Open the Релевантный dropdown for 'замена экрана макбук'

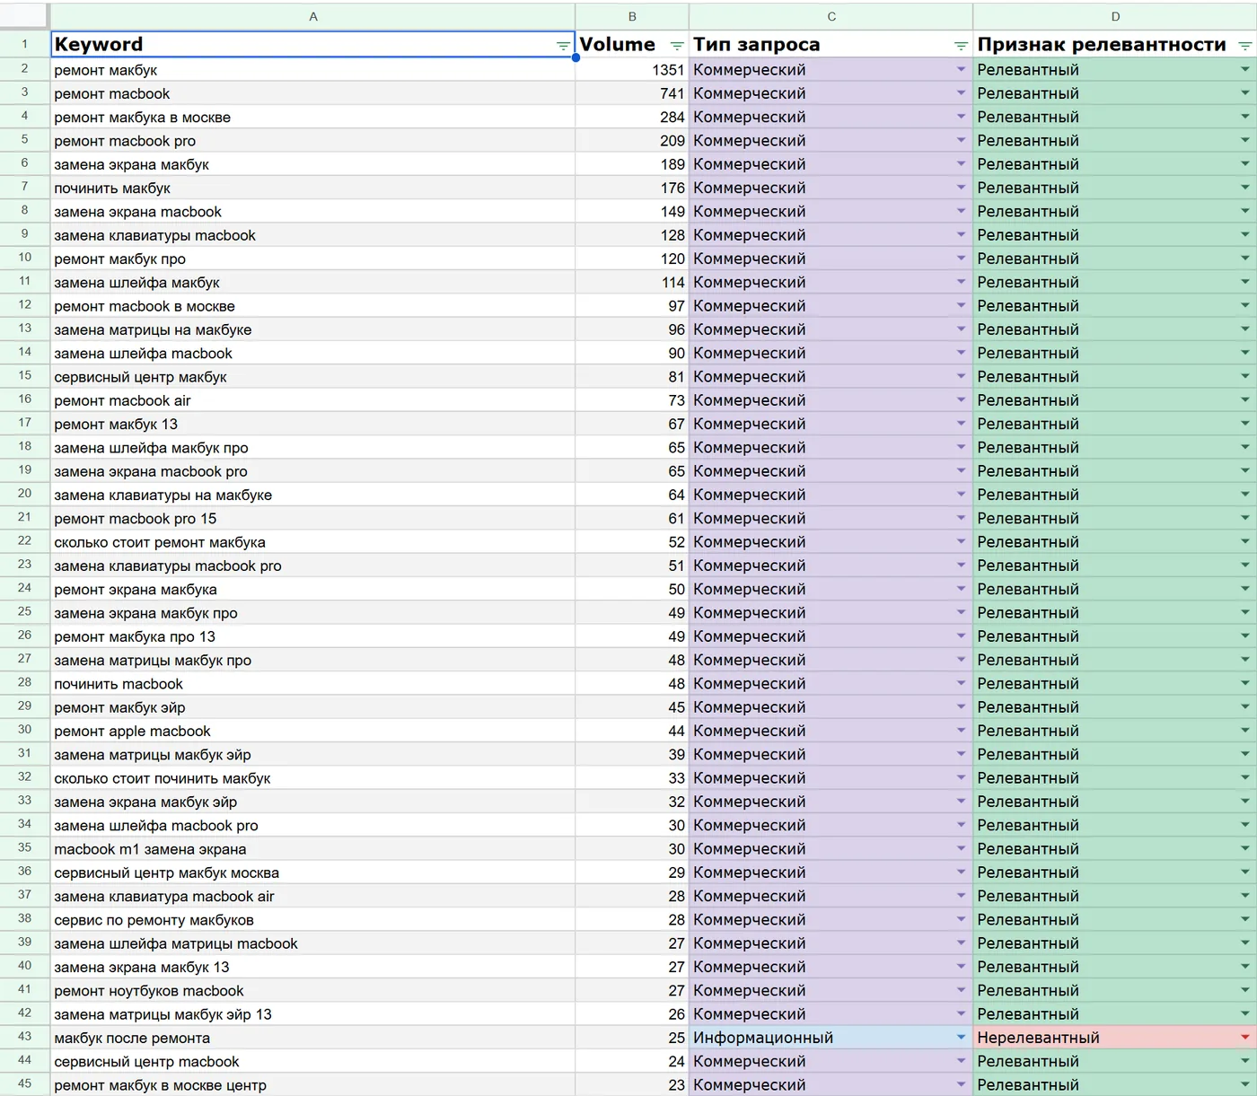pyautogui.click(x=1245, y=164)
